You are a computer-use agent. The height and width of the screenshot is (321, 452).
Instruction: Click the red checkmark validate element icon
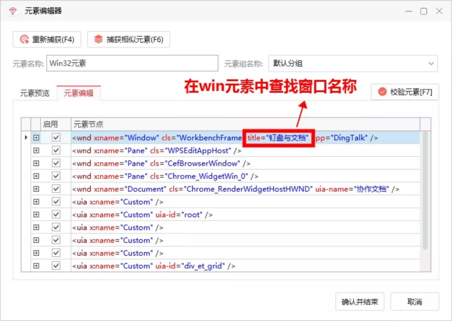point(382,92)
